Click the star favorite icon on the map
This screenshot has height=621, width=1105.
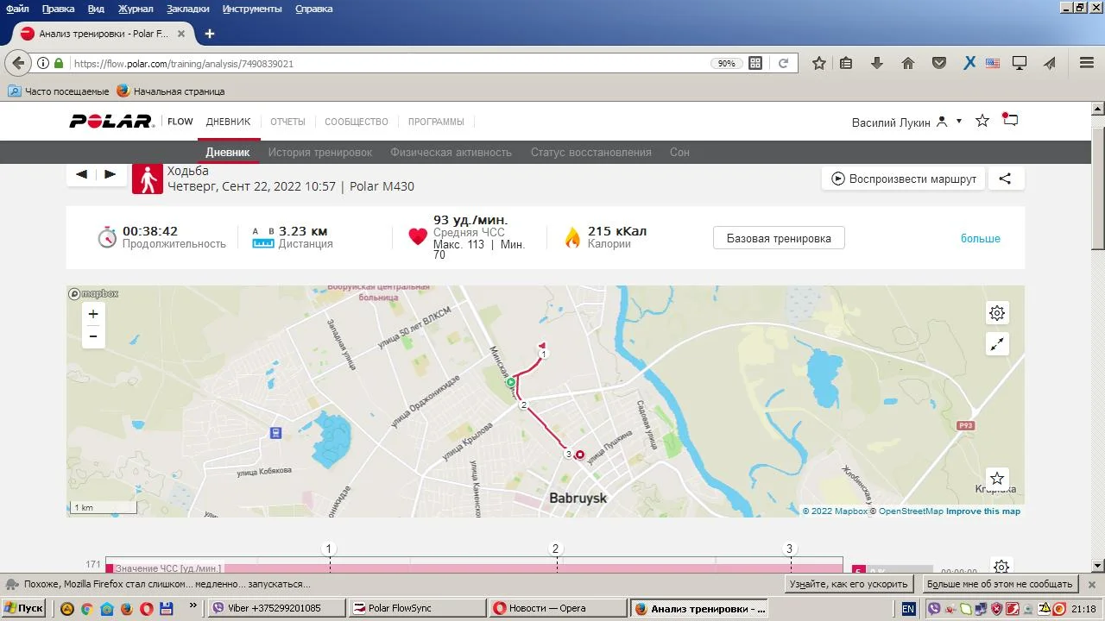997,479
